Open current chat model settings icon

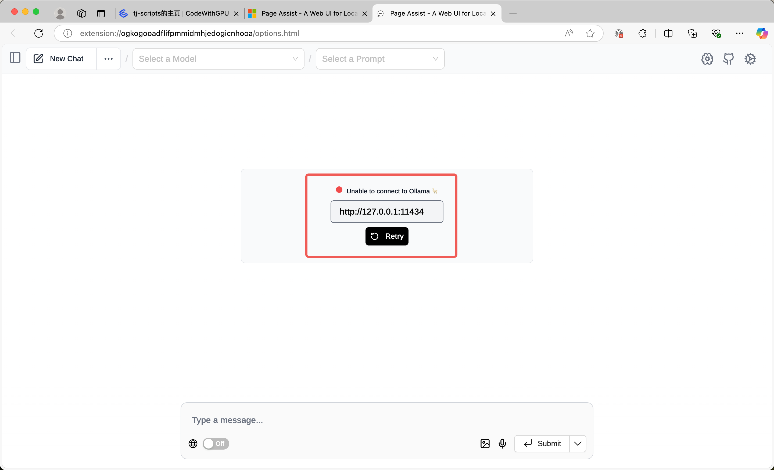[x=707, y=59]
